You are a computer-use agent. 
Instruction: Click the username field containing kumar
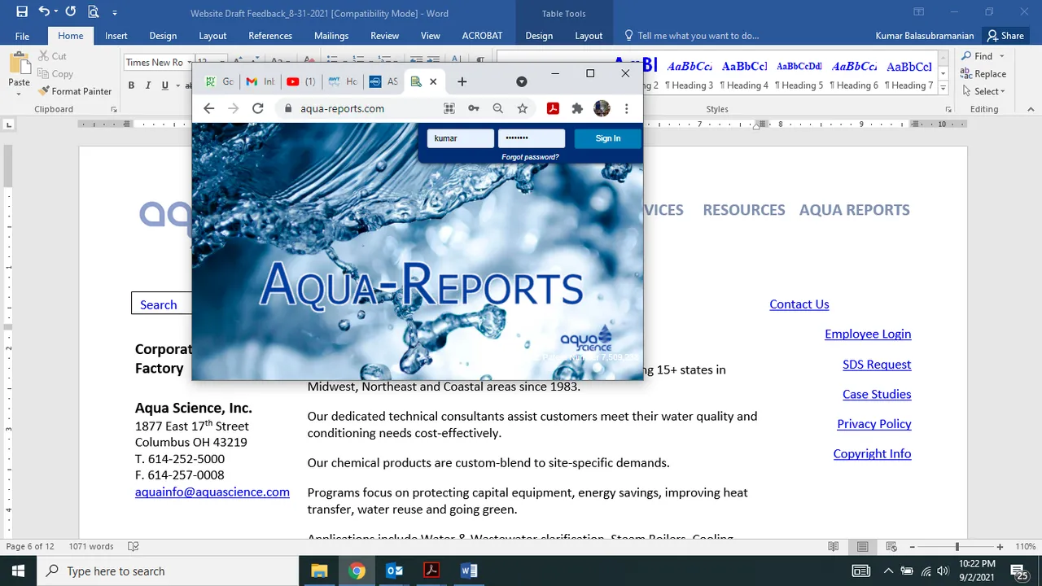(x=461, y=138)
